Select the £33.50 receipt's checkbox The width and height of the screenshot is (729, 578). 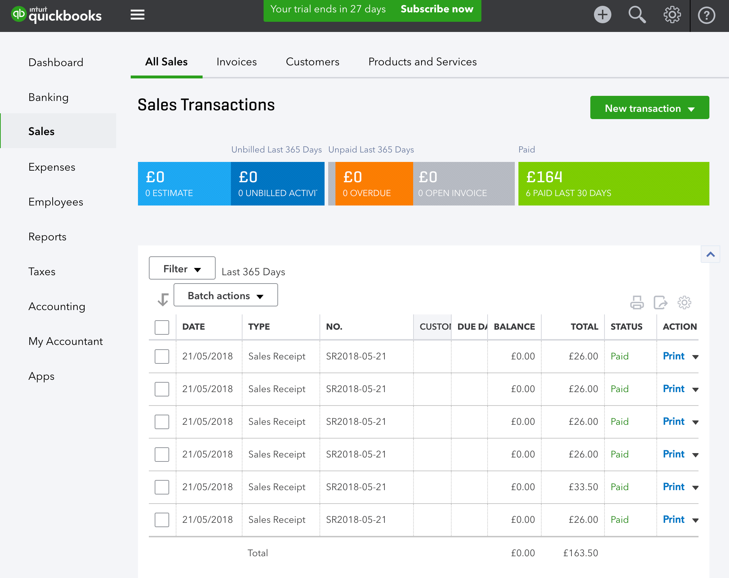(x=162, y=487)
